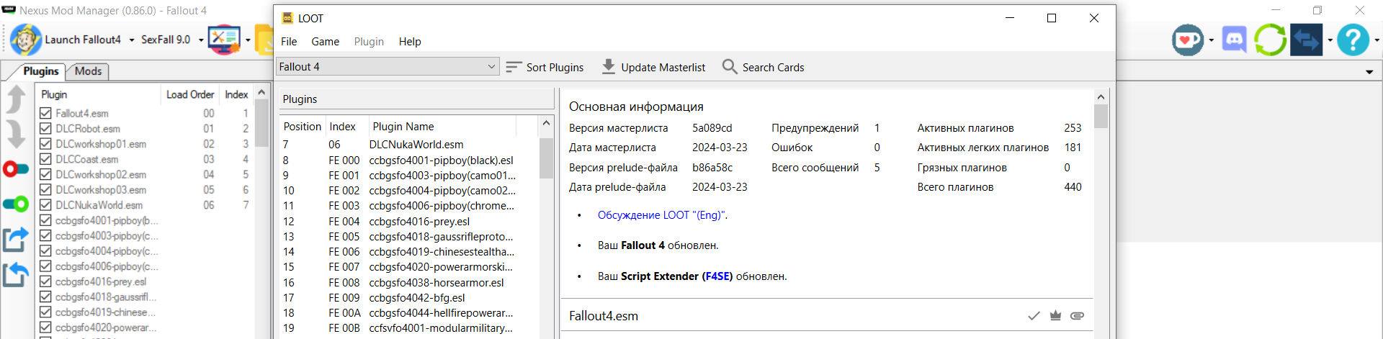Open the Обсуждение LOOT link
Screen dimensions: 1383x339
click(x=662, y=215)
